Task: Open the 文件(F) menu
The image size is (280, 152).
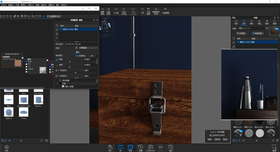Action: pyautogui.click(x=3, y=5)
